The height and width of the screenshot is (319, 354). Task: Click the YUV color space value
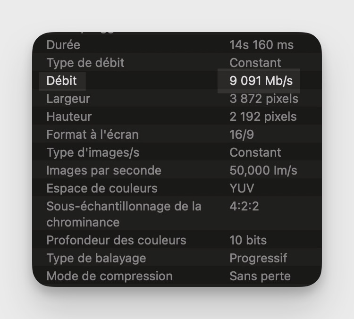pyautogui.click(x=242, y=188)
